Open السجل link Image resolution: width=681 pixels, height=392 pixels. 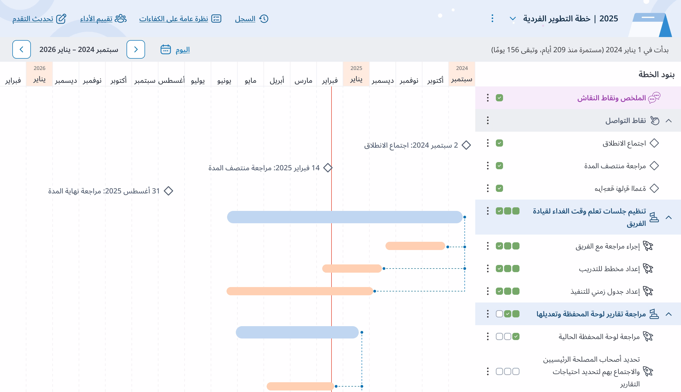click(x=245, y=19)
